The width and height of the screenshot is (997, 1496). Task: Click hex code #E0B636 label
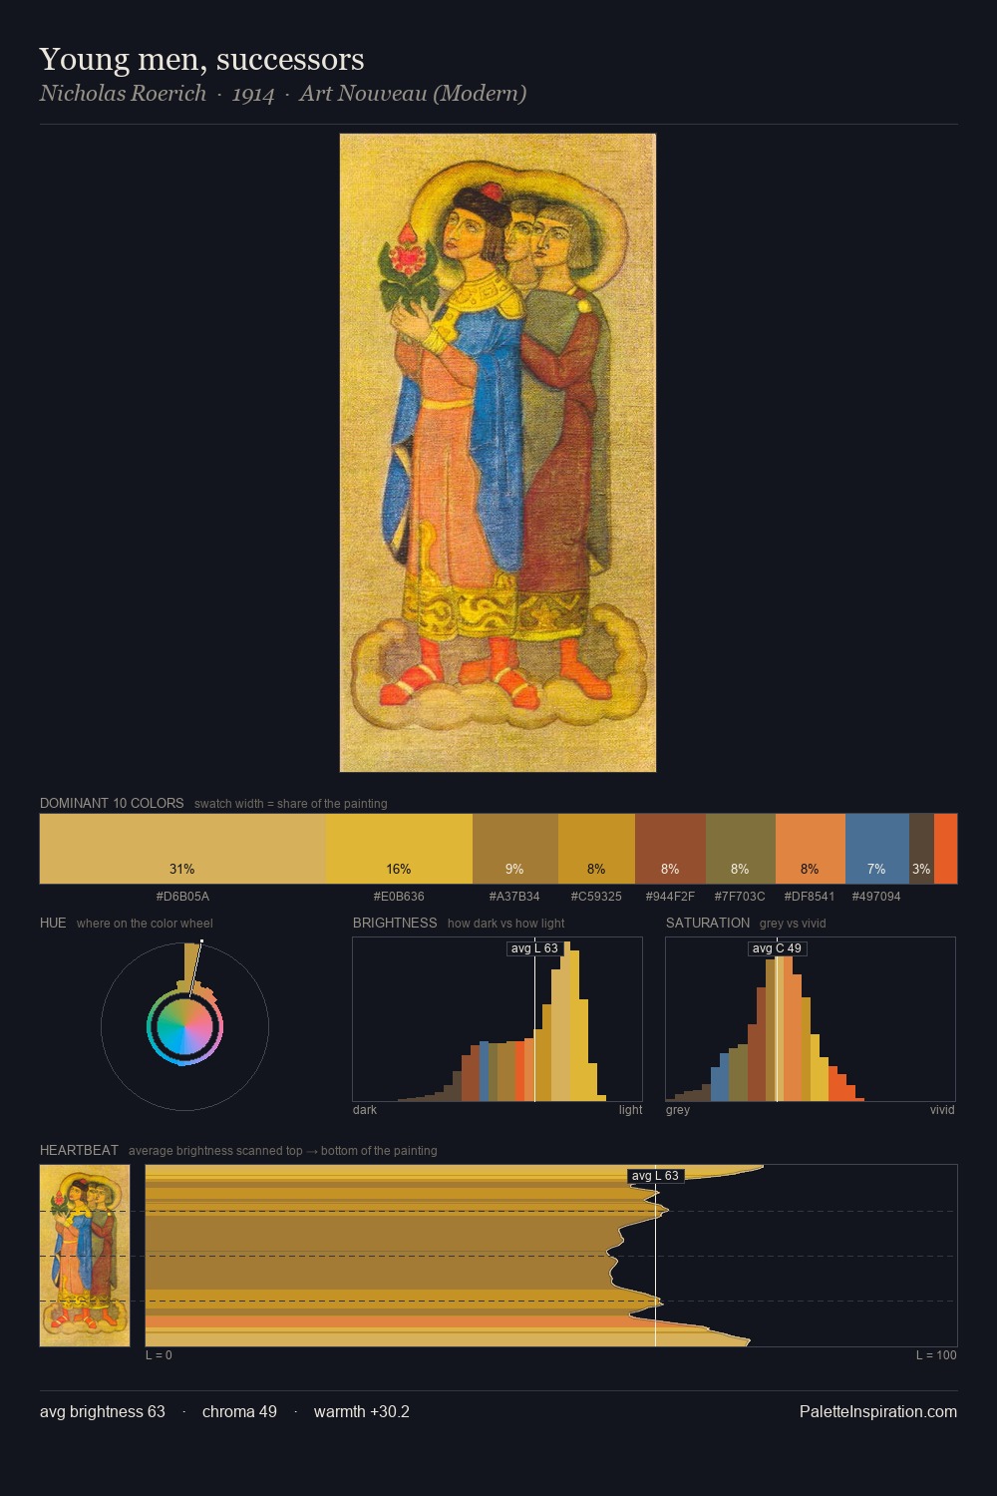(x=399, y=897)
